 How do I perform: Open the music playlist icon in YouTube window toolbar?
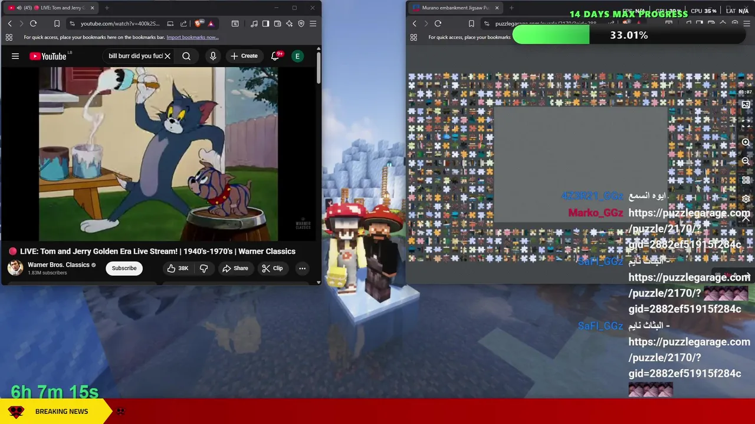(254, 24)
